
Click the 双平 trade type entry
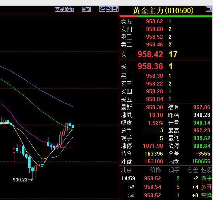coord(206,178)
